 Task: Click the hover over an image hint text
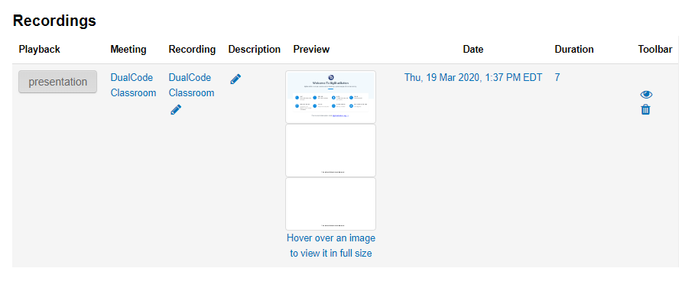[x=331, y=246]
